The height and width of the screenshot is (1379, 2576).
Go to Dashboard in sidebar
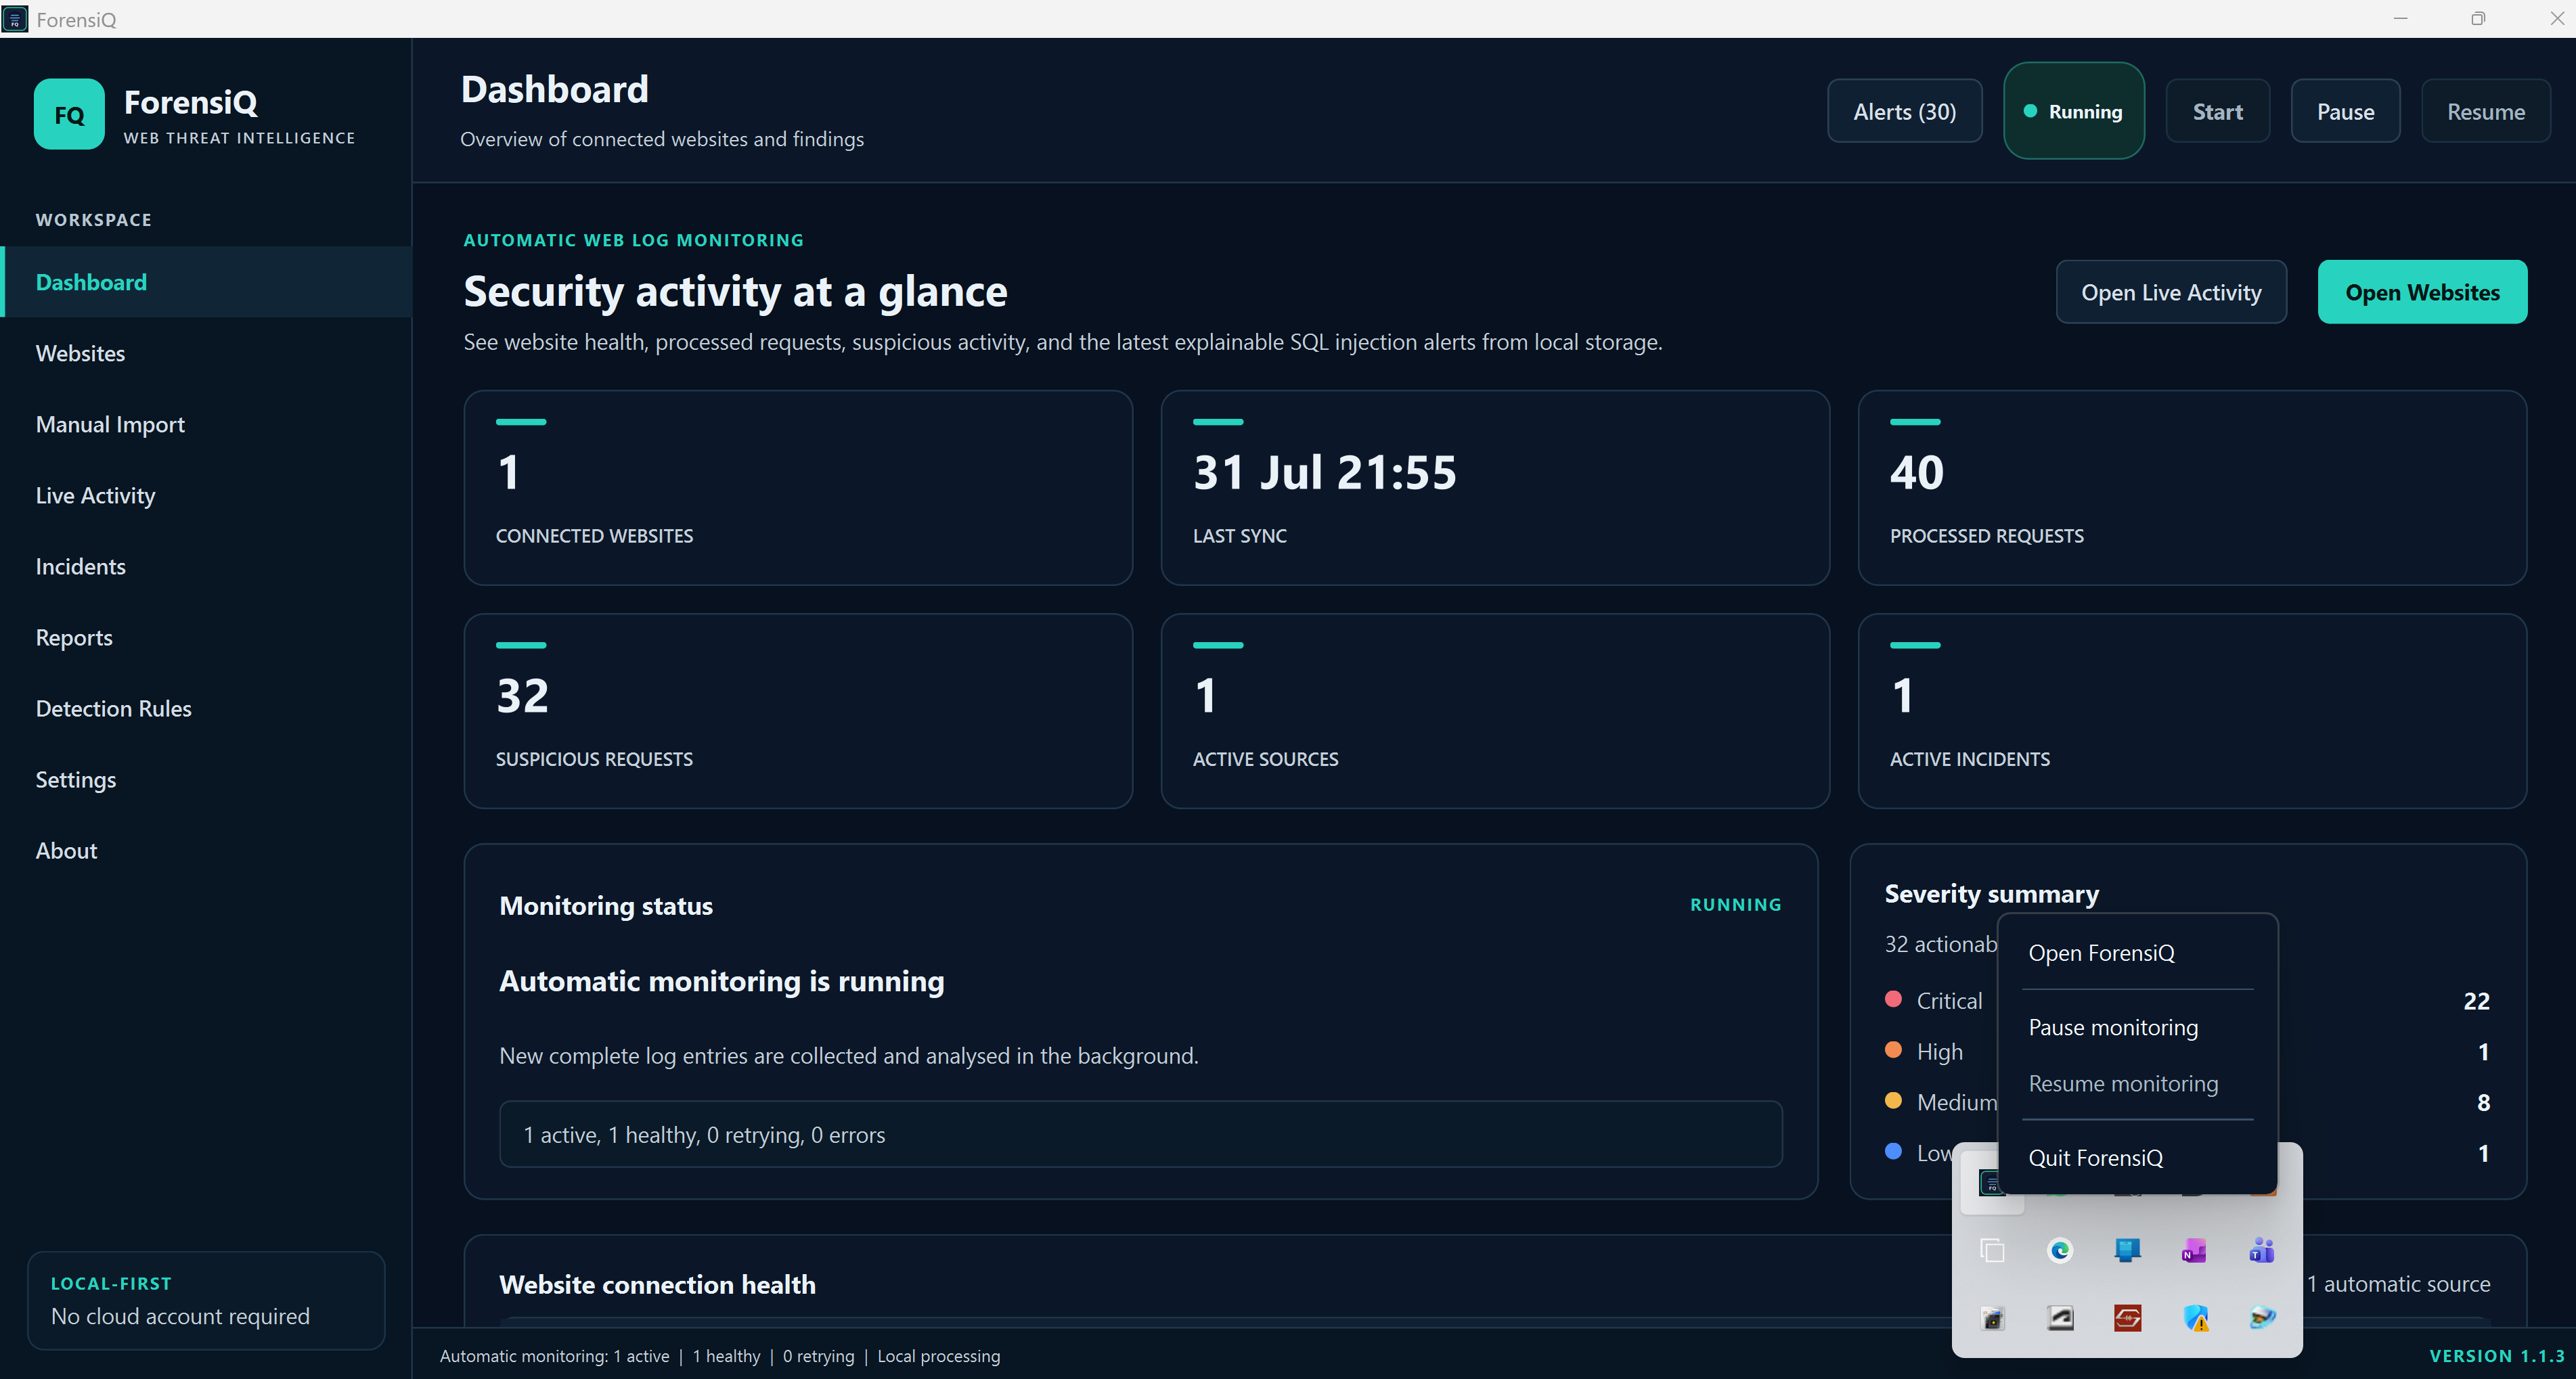pos(206,282)
